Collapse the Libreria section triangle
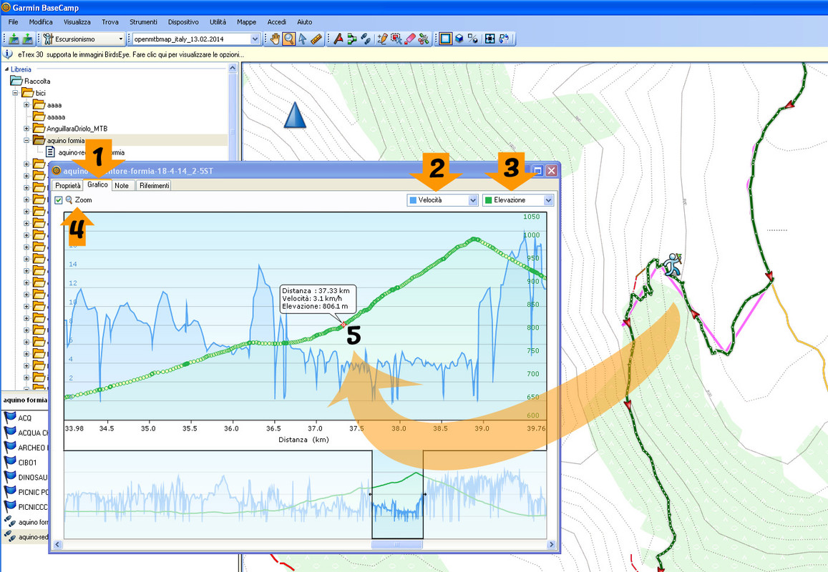The height and width of the screenshot is (572, 828). pos(6,69)
